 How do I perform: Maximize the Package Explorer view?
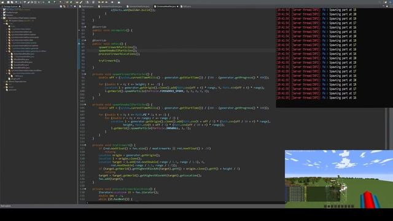75,6
